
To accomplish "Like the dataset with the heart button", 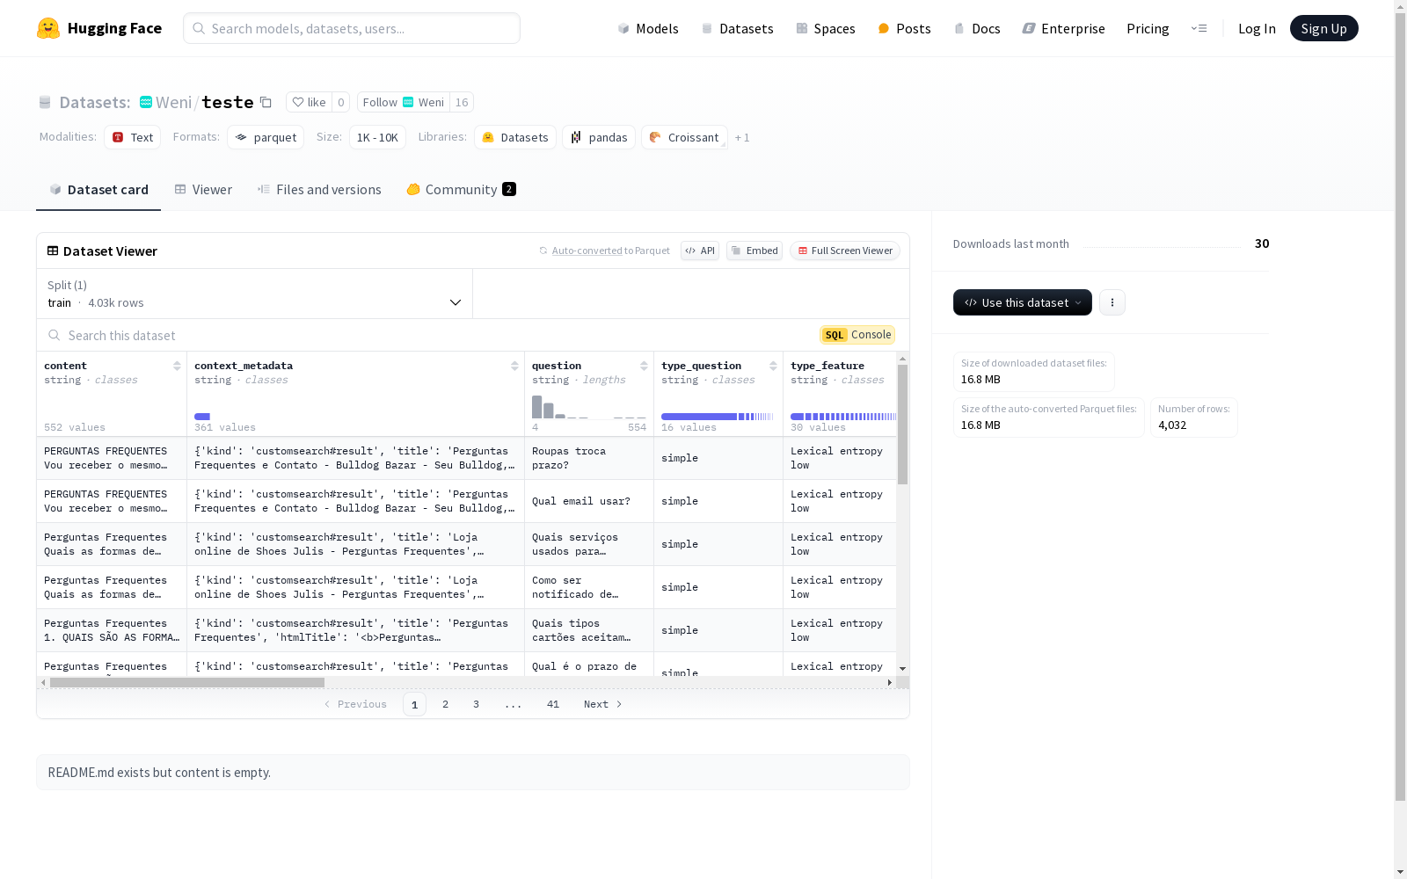I will (x=309, y=102).
